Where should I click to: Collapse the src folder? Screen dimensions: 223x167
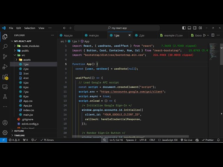tap(23, 55)
